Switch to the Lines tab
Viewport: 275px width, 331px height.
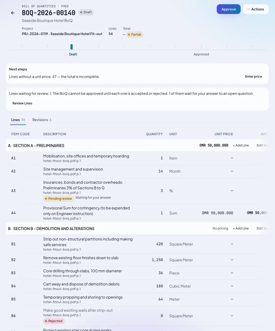(18, 120)
